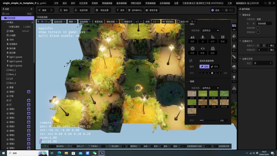Choose the 绘制 paint tool
Viewport: 277px width, 156px height.
(x=204, y=67)
